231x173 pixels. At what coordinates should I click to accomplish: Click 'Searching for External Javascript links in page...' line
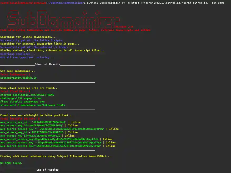(40, 44)
